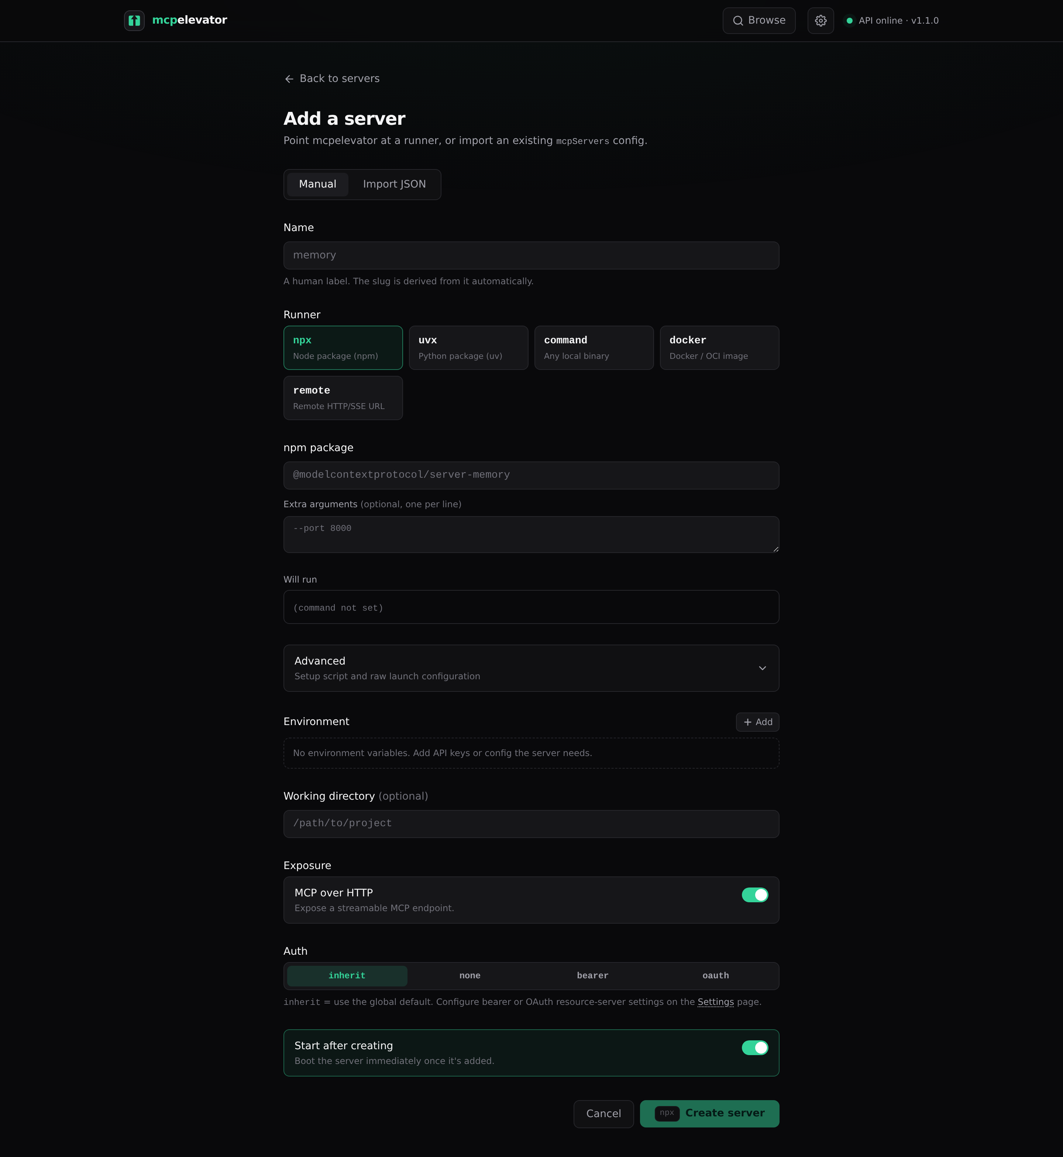Focus the Working directory input
The width and height of the screenshot is (1063, 1157).
coord(531,824)
